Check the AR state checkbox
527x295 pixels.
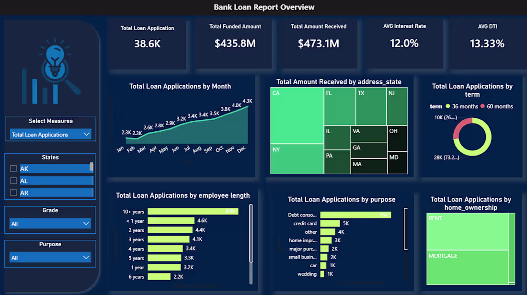tap(14, 193)
